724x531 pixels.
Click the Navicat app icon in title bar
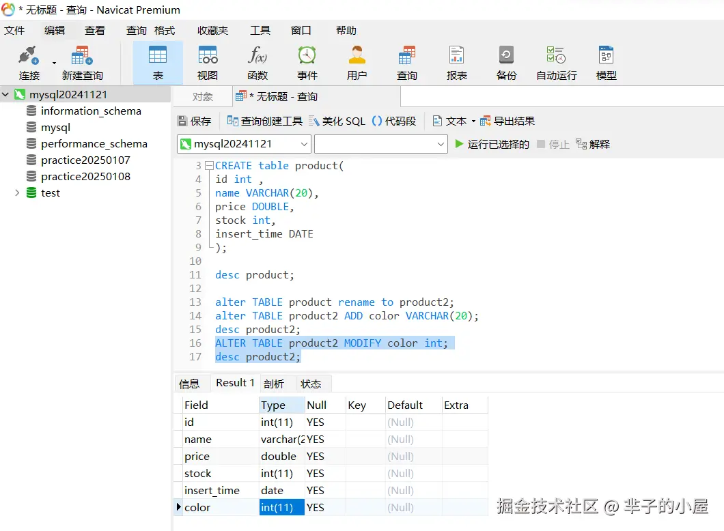pos(8,10)
